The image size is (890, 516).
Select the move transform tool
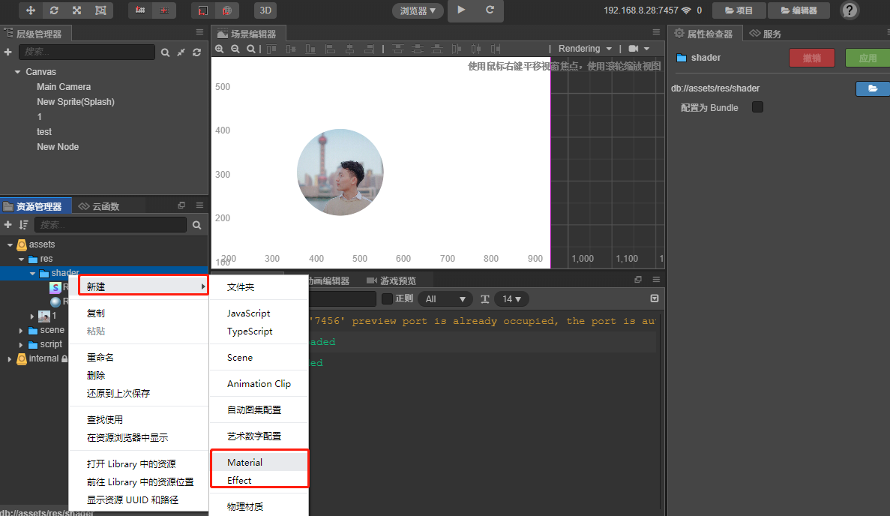coord(31,10)
